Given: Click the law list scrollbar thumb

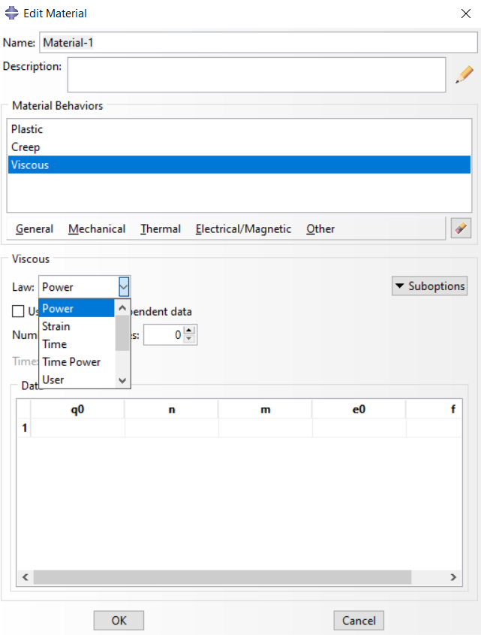Looking at the screenshot, I should pyautogui.click(x=122, y=334).
